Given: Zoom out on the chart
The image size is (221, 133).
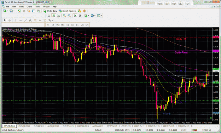Looking at the screenshot, I should point(69,16).
